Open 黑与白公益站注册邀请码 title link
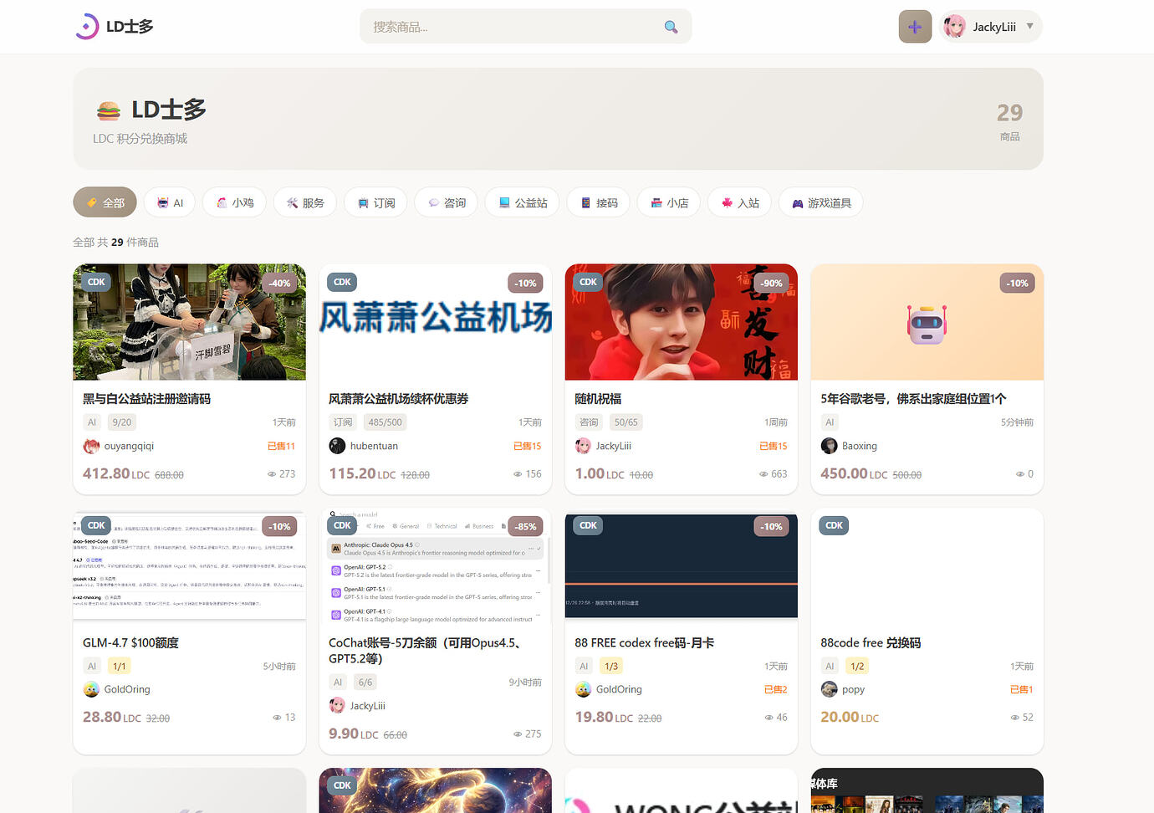The width and height of the screenshot is (1154, 813). [x=146, y=399]
